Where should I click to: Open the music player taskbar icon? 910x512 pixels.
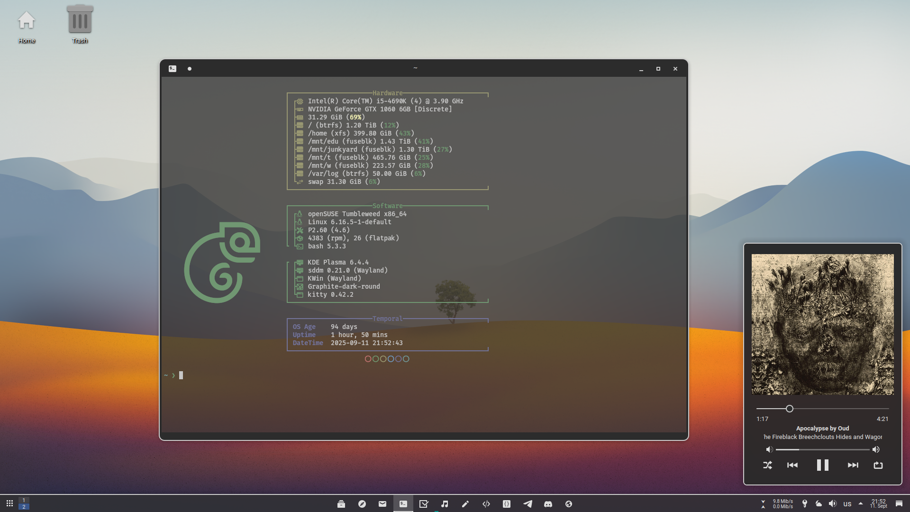click(445, 504)
